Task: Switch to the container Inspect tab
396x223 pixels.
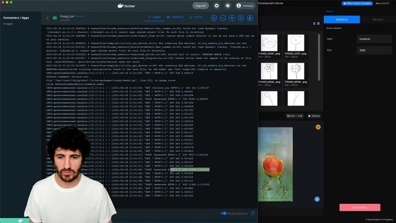Action: click(x=175, y=17)
